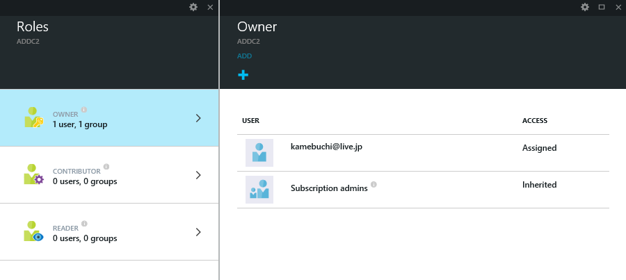Expand Reader role with chevron arrow
The height and width of the screenshot is (280, 626).
198,232
